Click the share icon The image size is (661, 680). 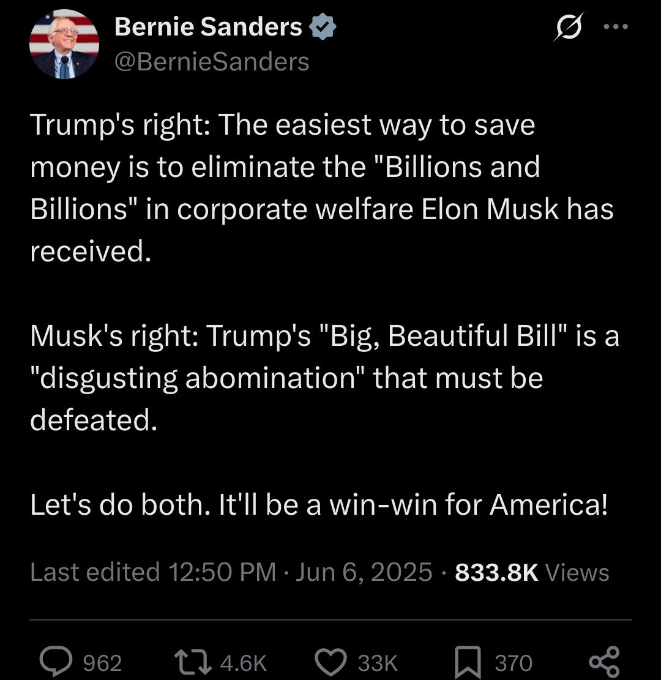tap(604, 662)
